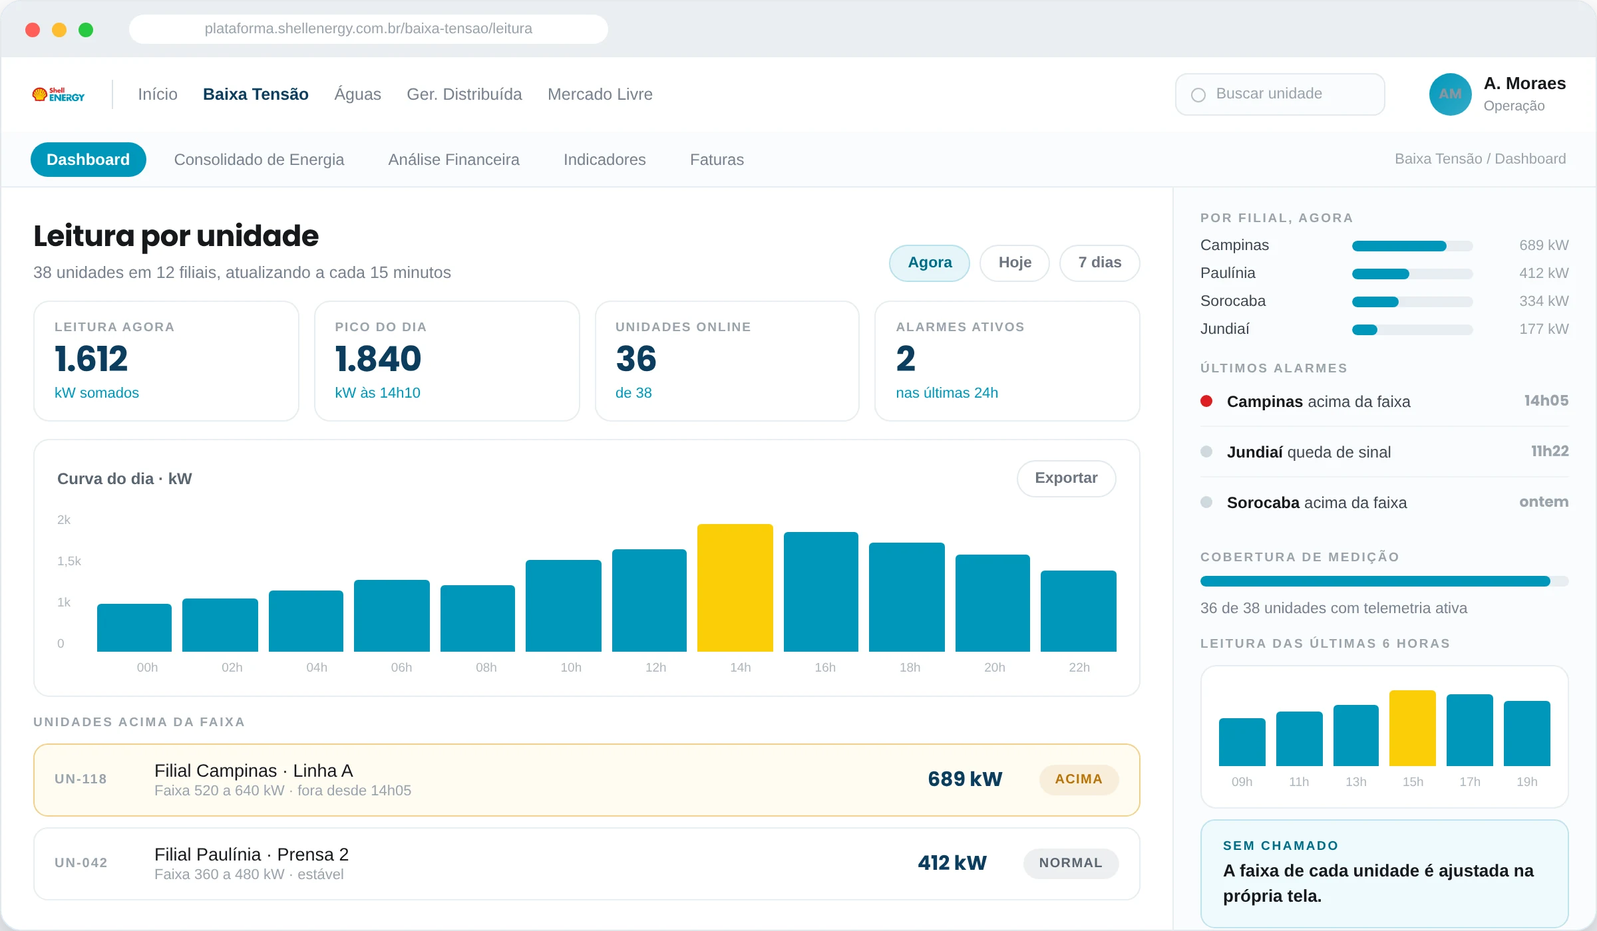Click the Campinas 689 kW progress bar
This screenshot has width=1597, height=931.
[x=1412, y=246]
